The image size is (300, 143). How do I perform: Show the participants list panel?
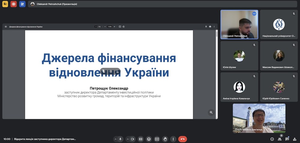(x=280, y=139)
